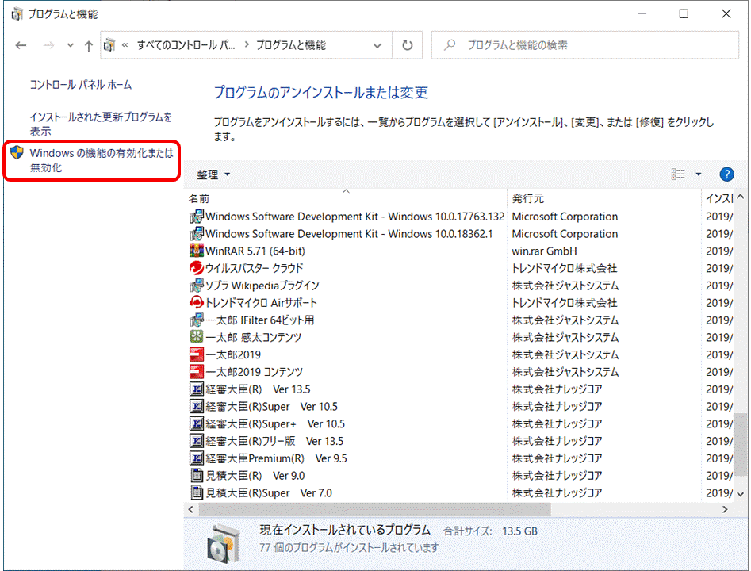Expand the view options dropdown arrow

699,174
